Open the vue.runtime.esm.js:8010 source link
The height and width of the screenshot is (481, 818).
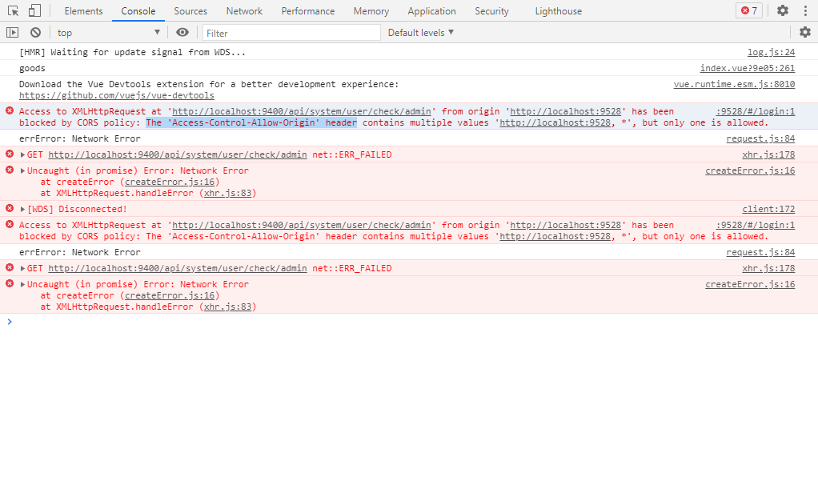[x=734, y=84]
